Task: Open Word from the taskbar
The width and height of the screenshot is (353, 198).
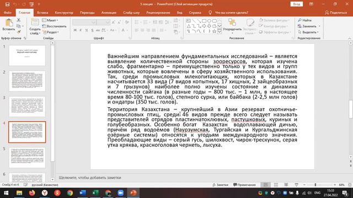Action: (83, 193)
